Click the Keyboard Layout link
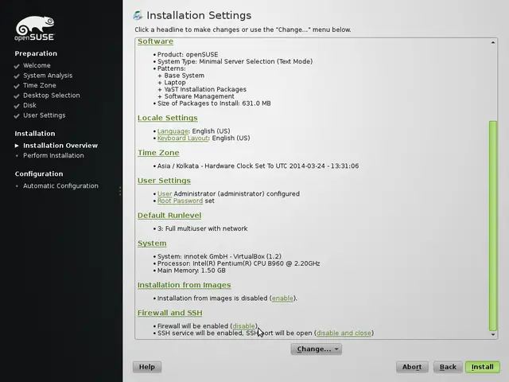Image resolution: width=509 pixels, height=382 pixels. coord(183,138)
